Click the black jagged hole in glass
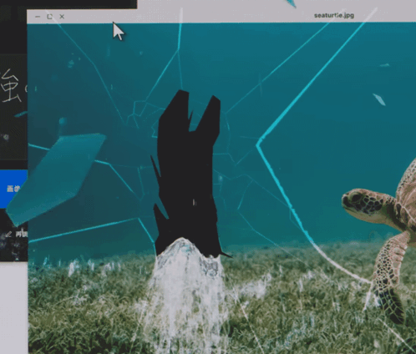The image size is (416, 354). click(x=189, y=173)
